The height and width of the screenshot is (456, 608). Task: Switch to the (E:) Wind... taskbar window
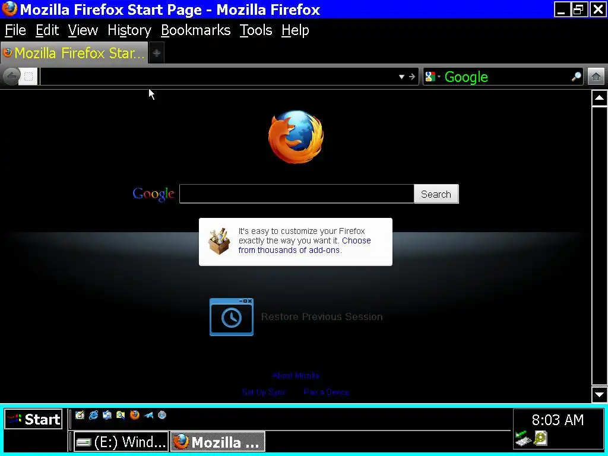pos(121,442)
